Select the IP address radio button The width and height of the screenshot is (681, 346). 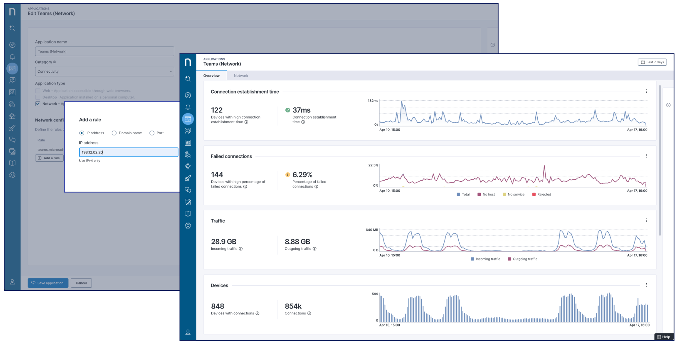pos(82,133)
